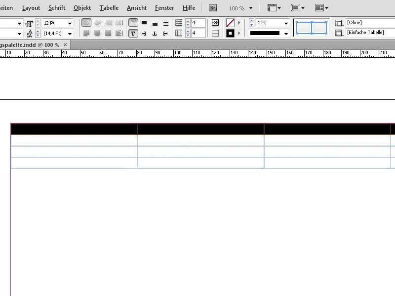Select the [Einfache Tabelle] table style field
This screenshot has width=395, height=296.
click(370, 33)
